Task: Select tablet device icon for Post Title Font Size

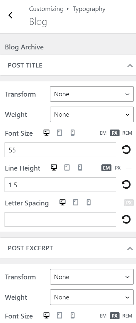Action: (x=59, y=133)
